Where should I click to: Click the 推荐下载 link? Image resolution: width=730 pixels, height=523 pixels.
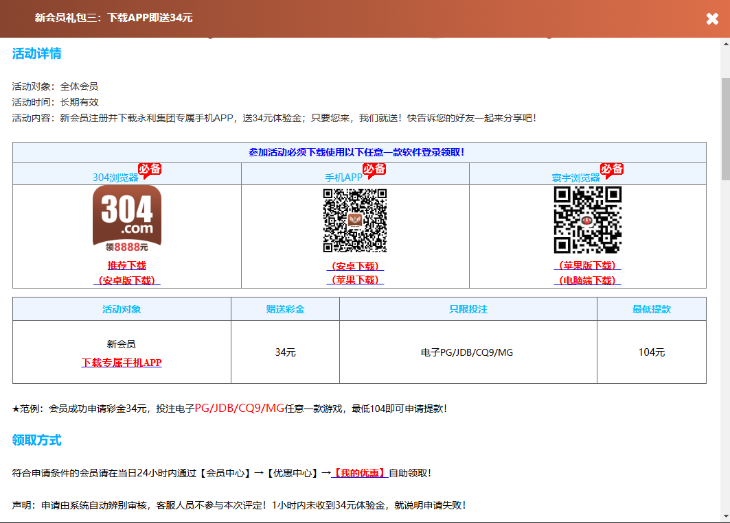coord(127,265)
